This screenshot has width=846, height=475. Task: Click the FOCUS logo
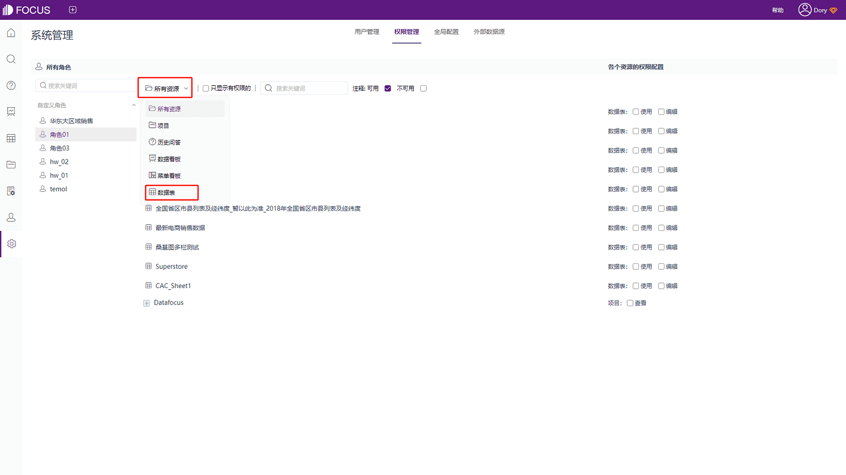[x=26, y=10]
